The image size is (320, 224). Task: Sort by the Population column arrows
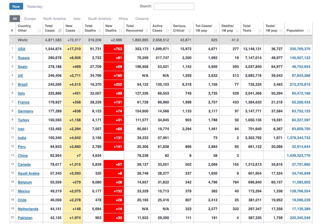309,31
